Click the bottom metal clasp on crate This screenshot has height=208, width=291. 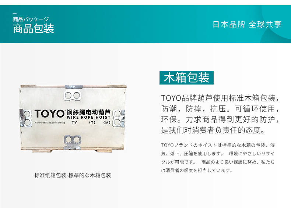coord(73,142)
